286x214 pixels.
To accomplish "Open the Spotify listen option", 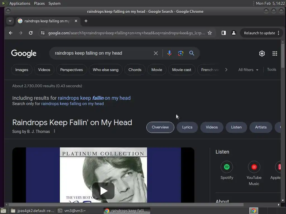I will click(x=227, y=170).
